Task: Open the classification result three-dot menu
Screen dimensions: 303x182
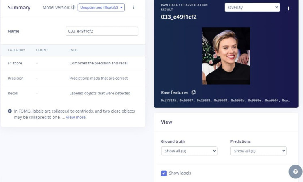Action: [x=288, y=8]
